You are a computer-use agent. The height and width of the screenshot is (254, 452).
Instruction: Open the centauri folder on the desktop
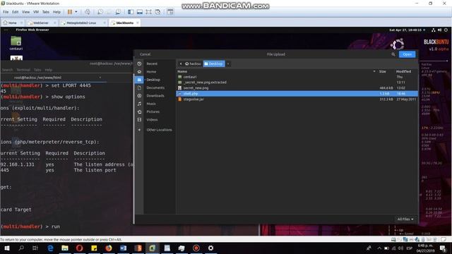[x=16, y=43]
